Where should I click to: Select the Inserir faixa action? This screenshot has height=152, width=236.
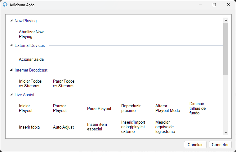pos(29,127)
